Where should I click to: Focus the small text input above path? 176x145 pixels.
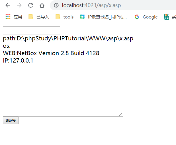[31, 30]
